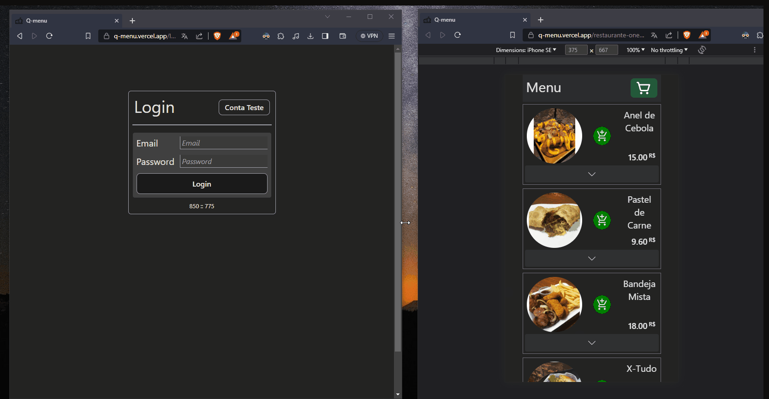
Task: Click the vertical scrollbar thumb in left window
Action: (398, 202)
